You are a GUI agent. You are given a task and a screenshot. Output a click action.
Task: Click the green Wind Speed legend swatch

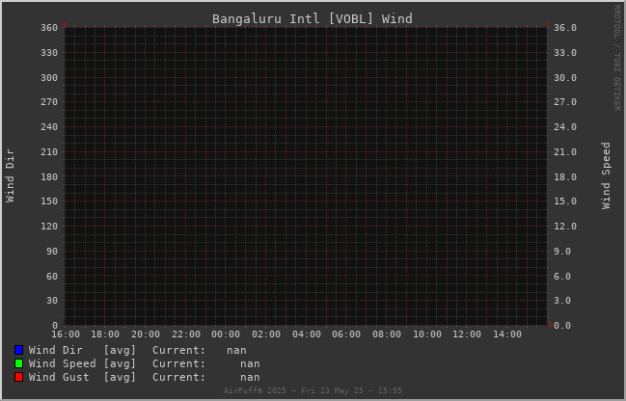tap(18, 363)
